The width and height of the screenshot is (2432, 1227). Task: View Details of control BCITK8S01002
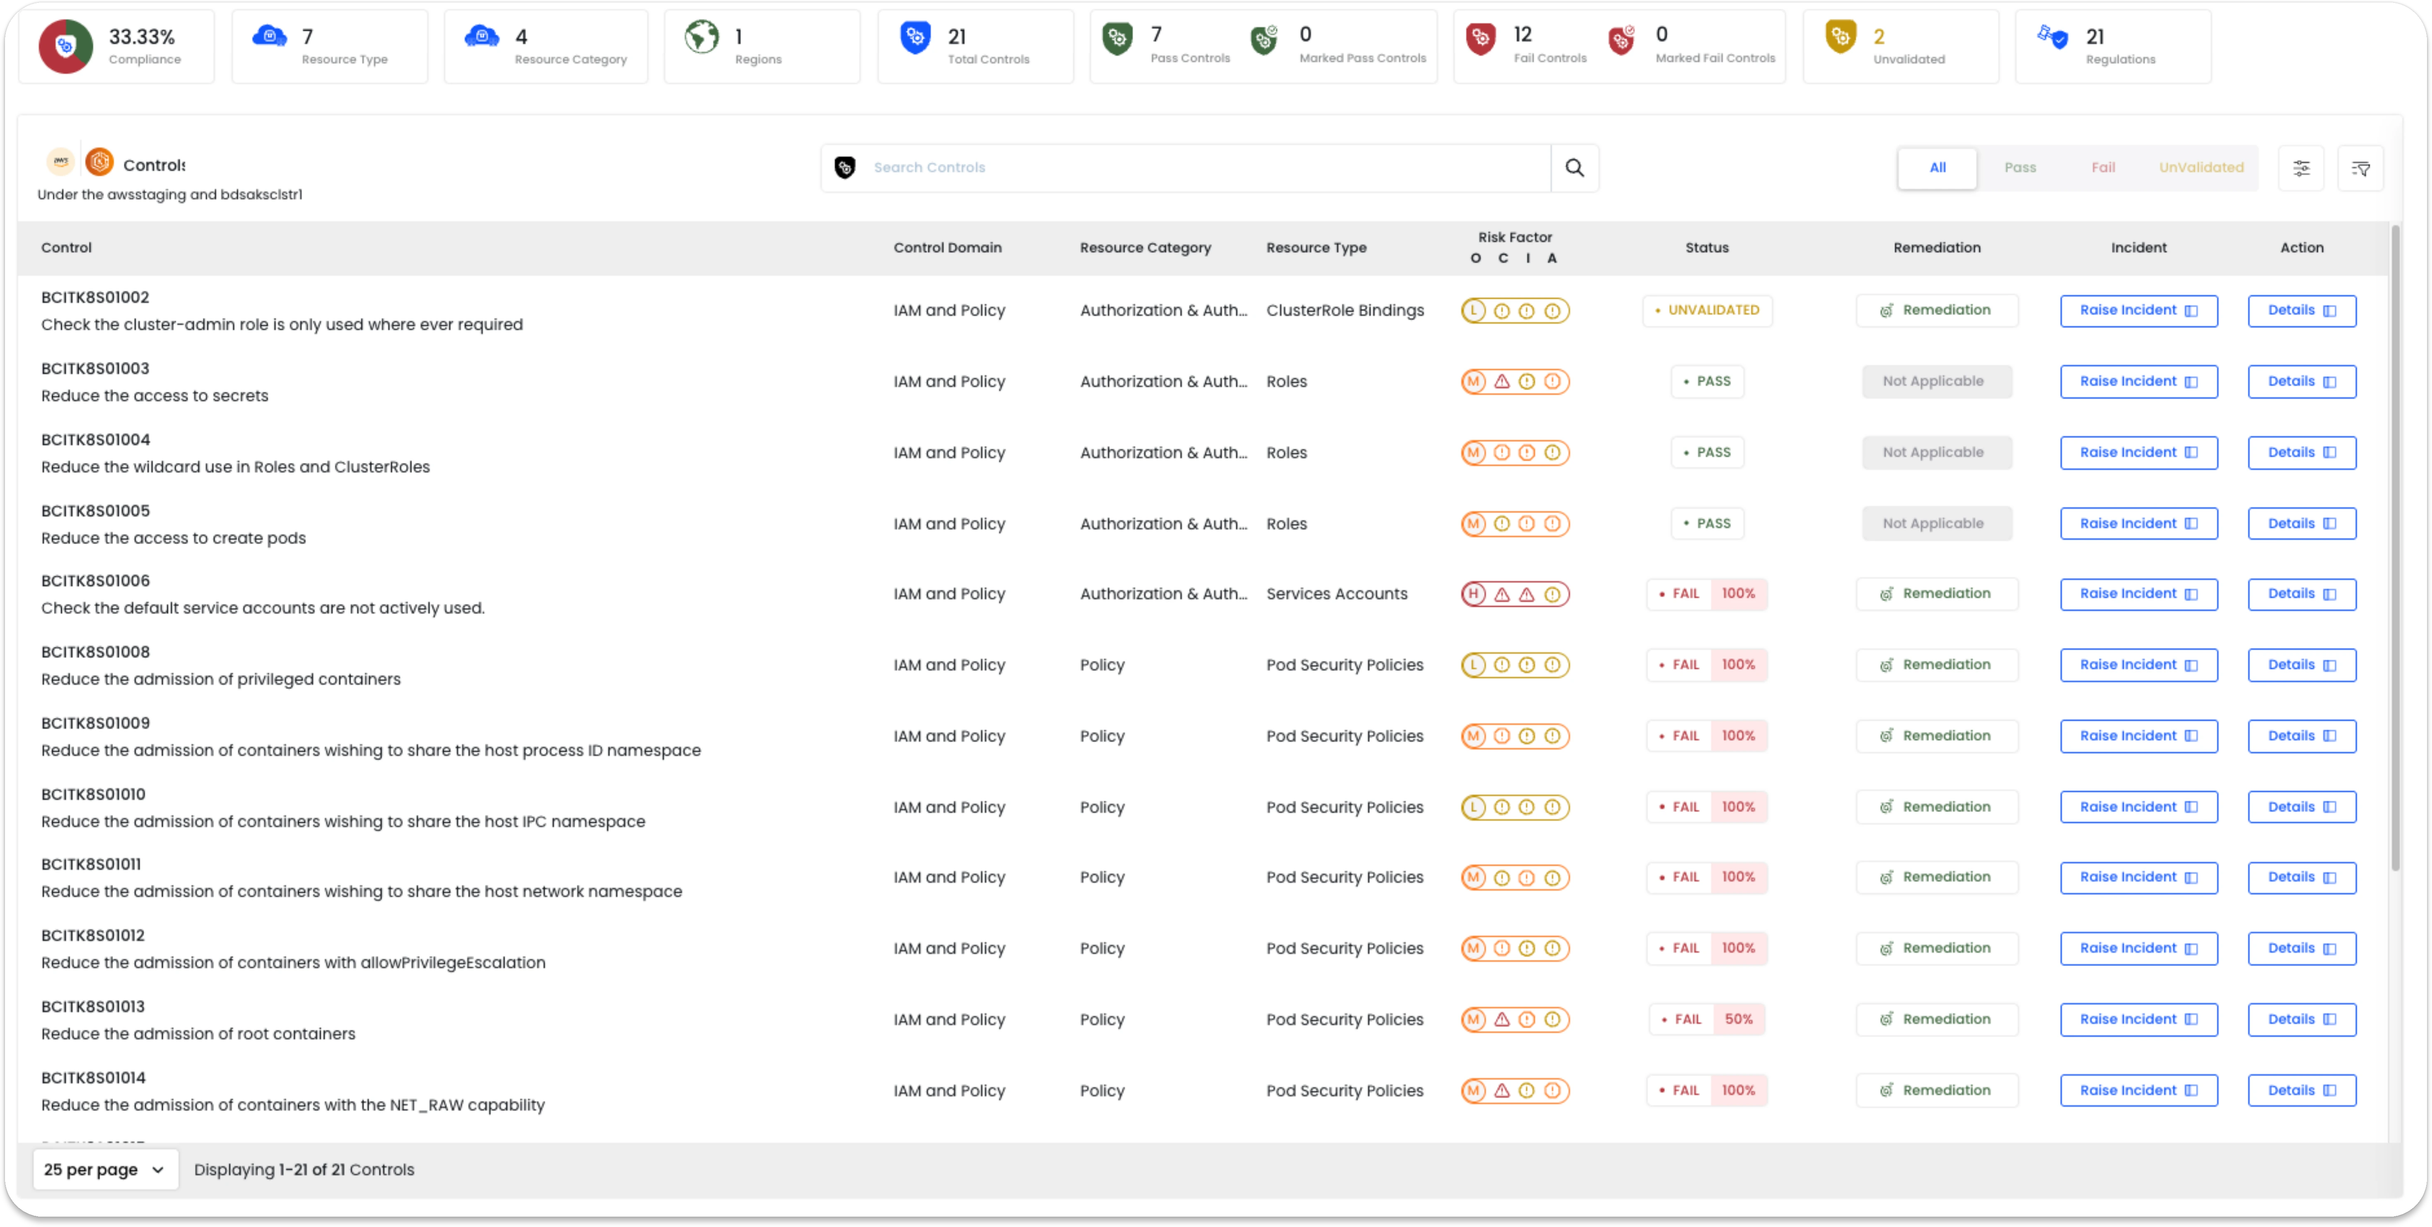tap(2302, 310)
